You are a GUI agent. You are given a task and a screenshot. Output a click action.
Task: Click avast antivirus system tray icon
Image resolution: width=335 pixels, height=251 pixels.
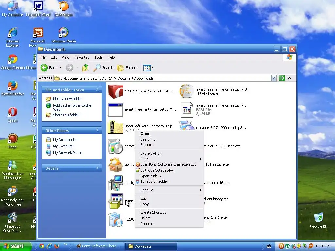point(281,246)
